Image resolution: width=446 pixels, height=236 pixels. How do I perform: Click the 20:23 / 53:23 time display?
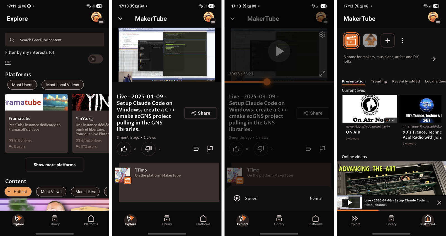241,74
